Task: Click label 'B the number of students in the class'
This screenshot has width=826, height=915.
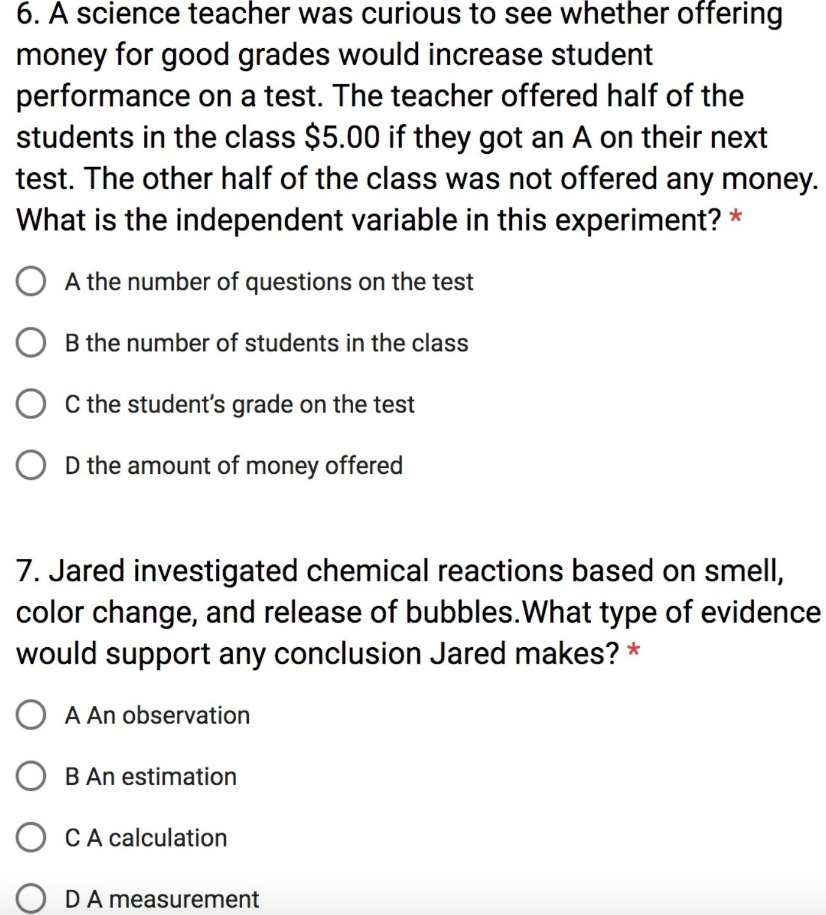Action: coord(267,343)
